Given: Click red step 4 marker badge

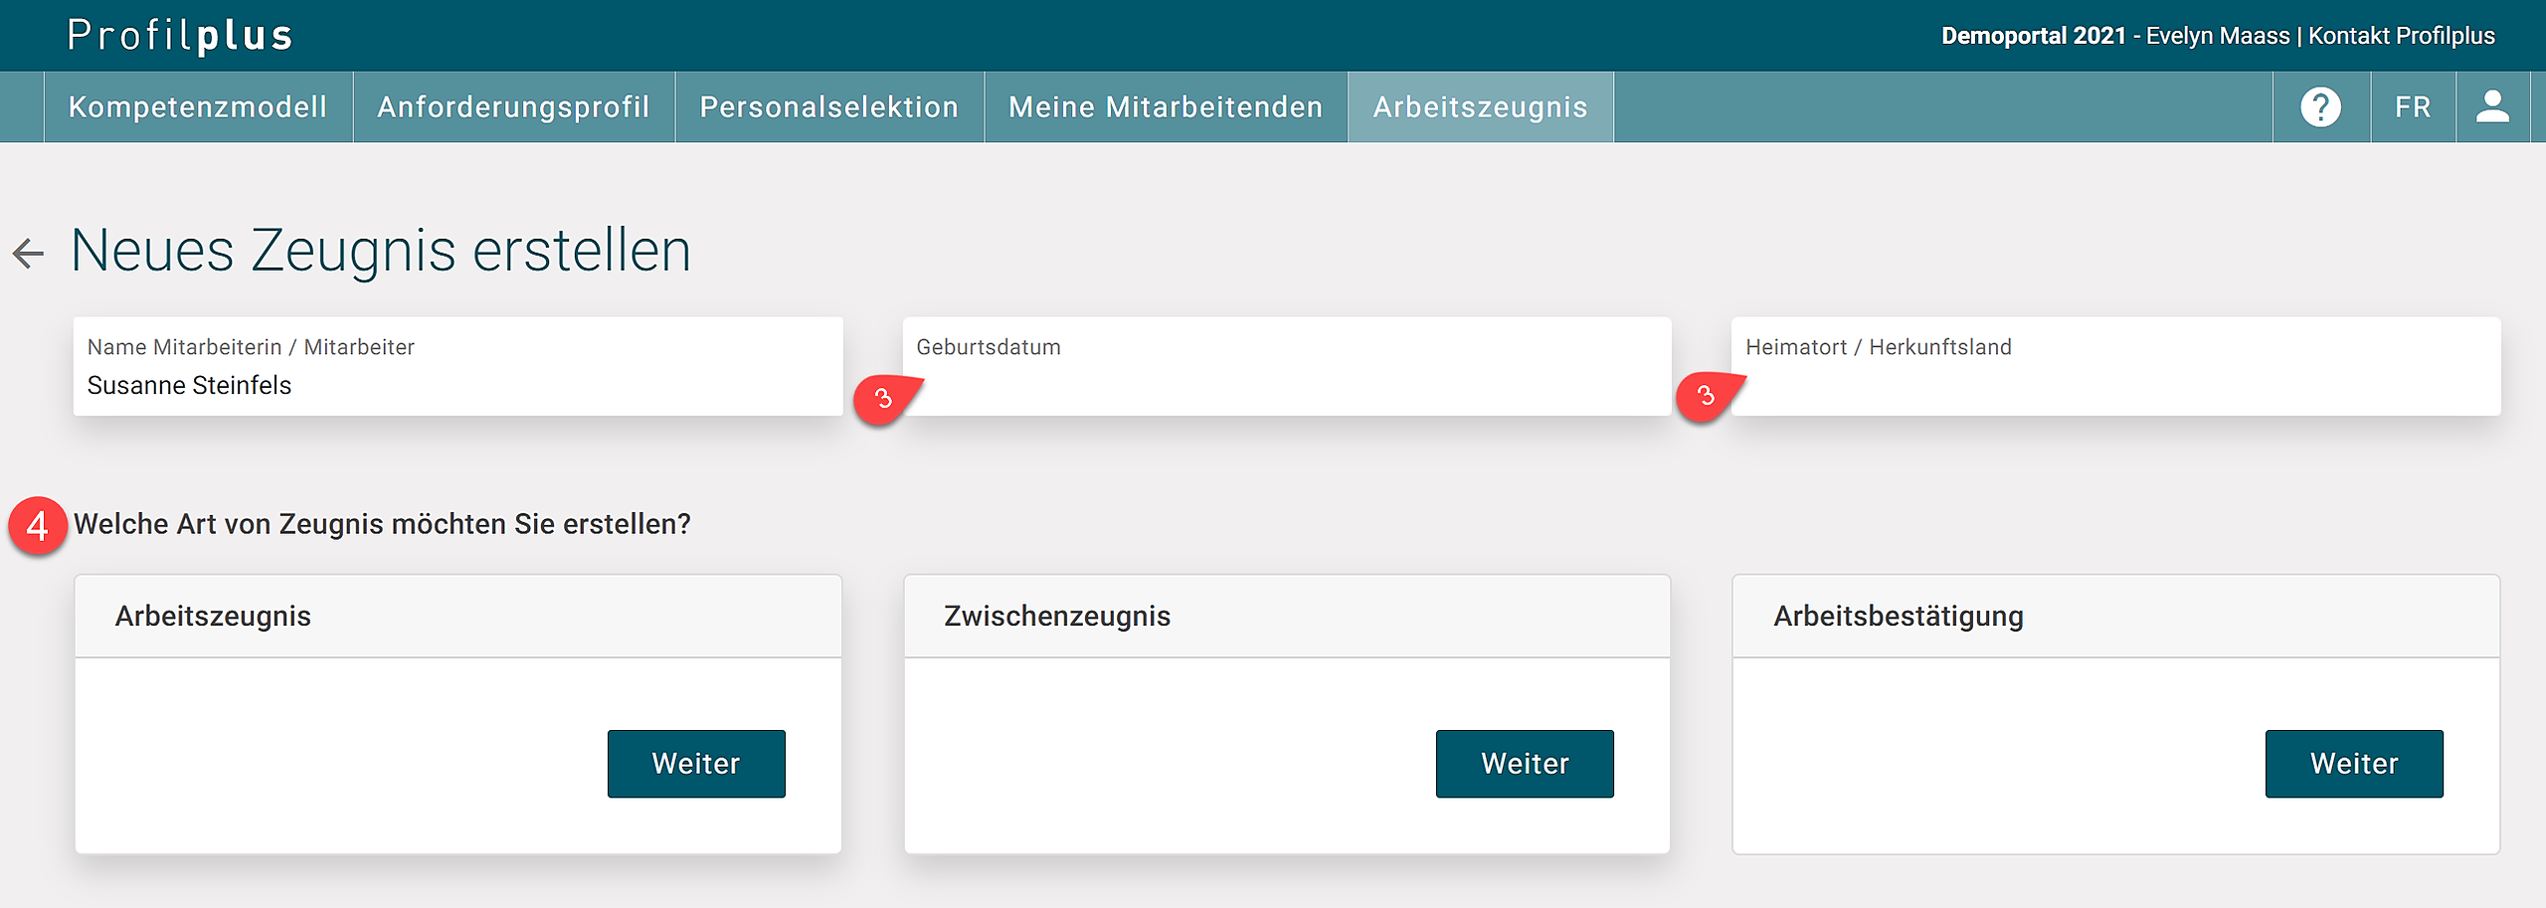Looking at the screenshot, I should (x=38, y=525).
